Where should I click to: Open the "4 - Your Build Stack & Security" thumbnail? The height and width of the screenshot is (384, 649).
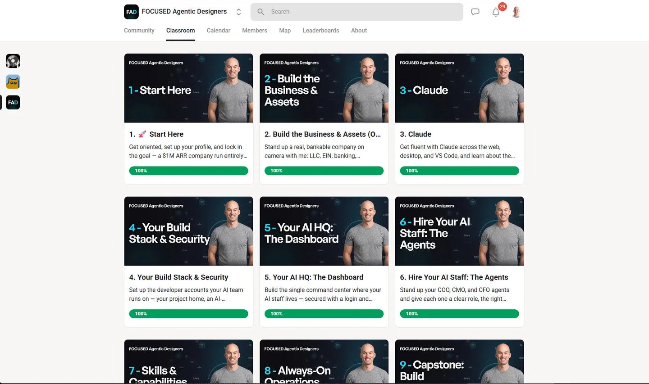click(189, 231)
